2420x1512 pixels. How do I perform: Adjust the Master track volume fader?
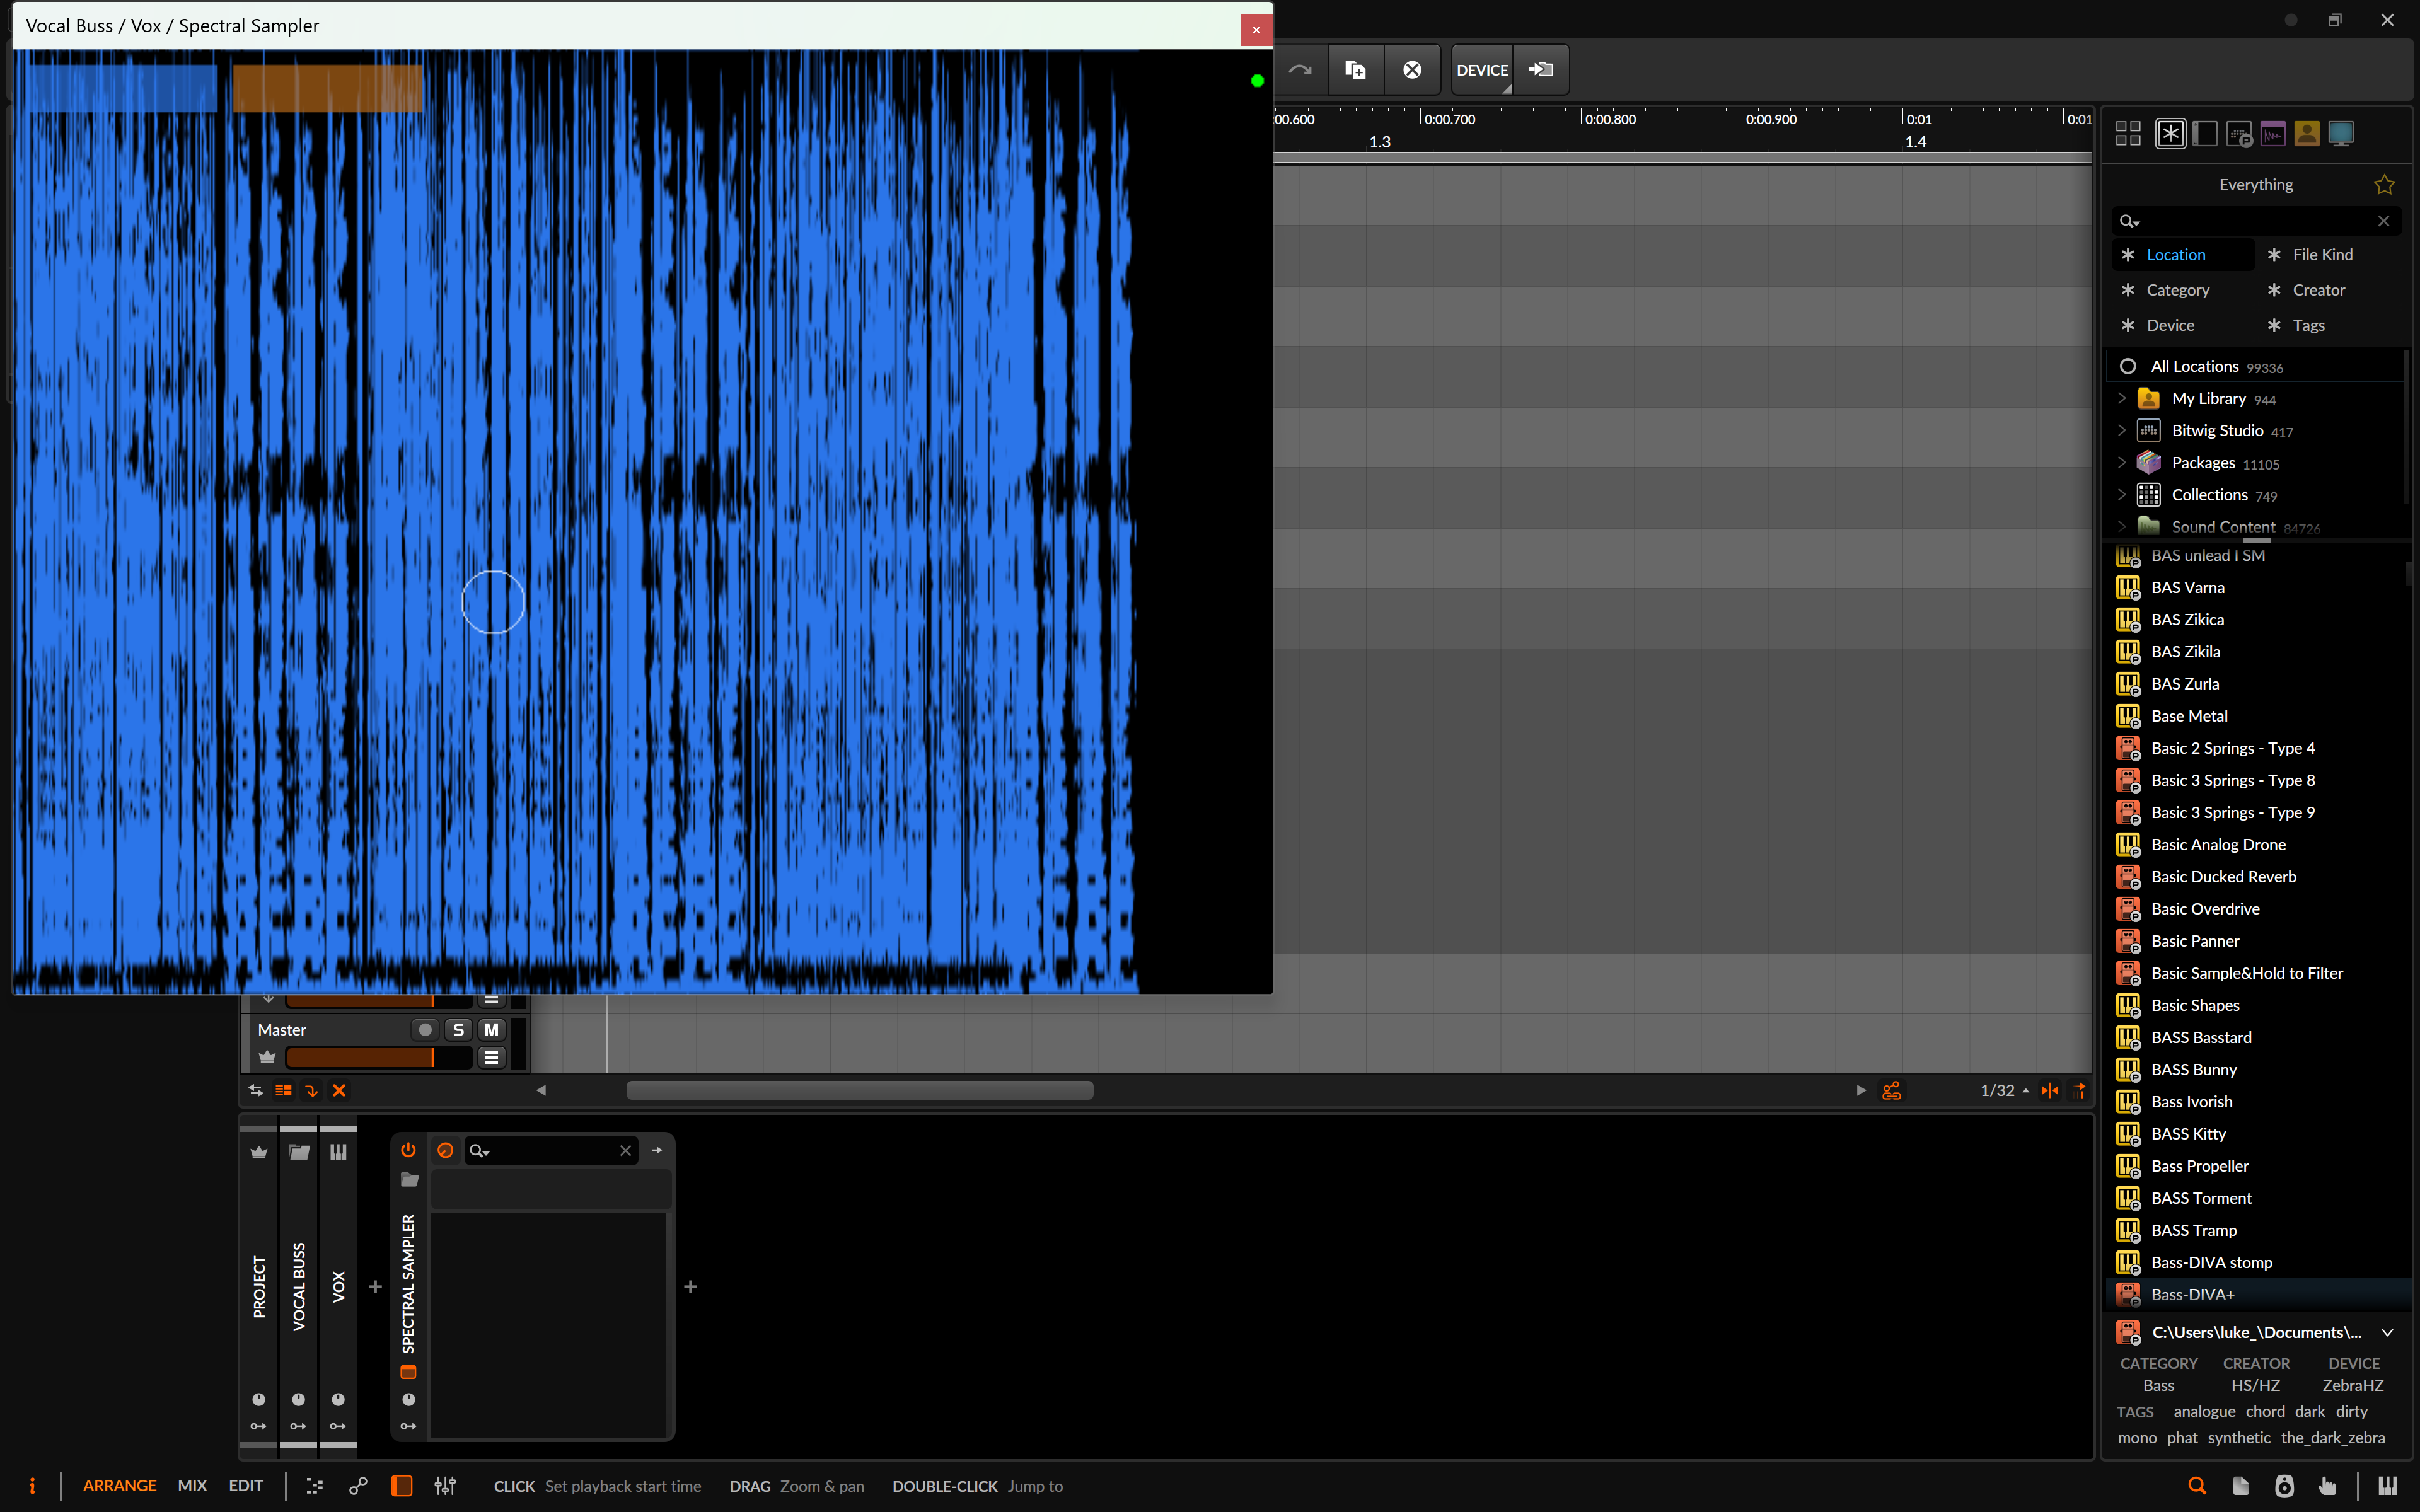(378, 1057)
